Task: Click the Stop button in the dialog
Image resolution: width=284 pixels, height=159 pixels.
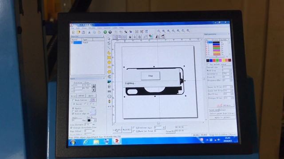Action: [x=150, y=76]
